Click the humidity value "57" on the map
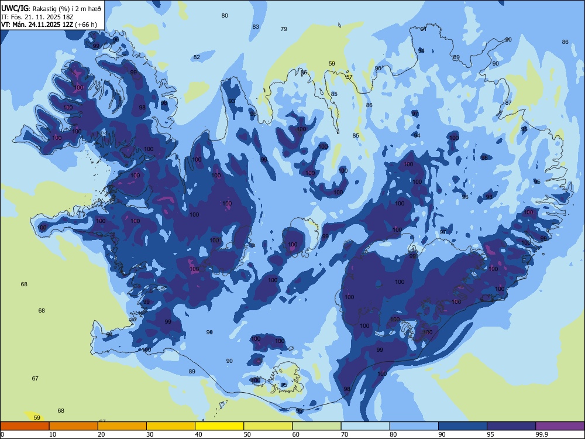The height and width of the screenshot is (439, 585). 349,77
